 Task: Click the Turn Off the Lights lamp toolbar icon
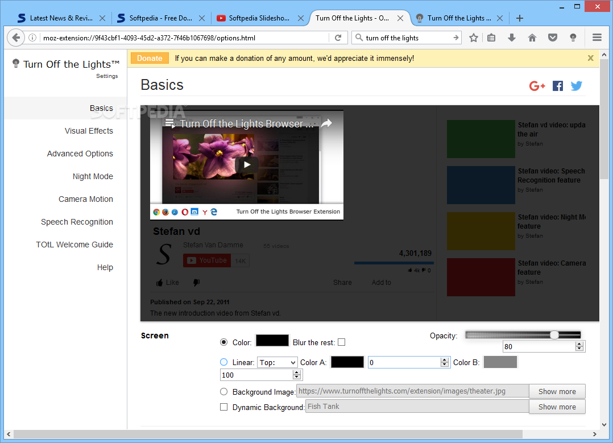coord(573,38)
